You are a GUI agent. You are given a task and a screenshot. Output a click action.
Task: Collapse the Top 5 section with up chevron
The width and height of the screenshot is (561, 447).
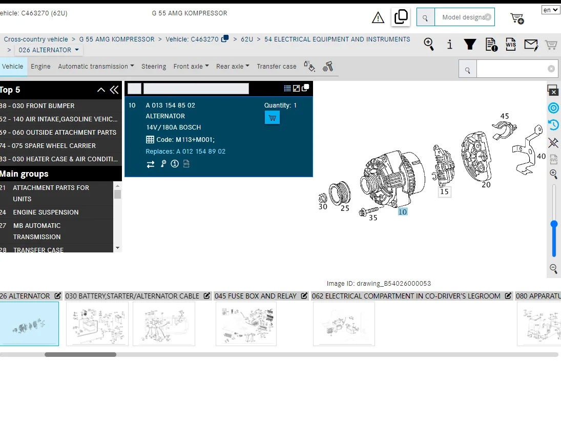101,90
